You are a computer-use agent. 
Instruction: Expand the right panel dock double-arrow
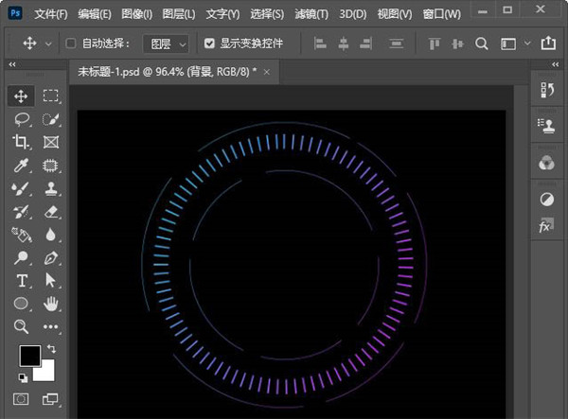click(x=556, y=64)
